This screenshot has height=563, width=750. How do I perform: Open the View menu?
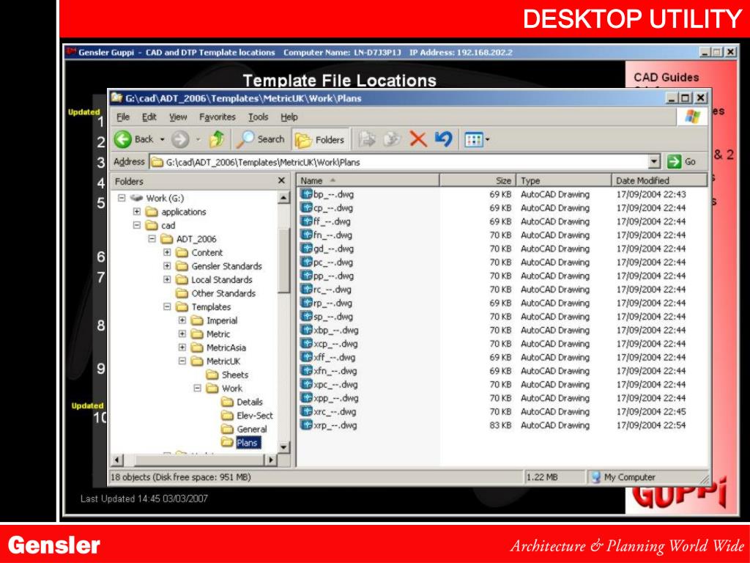(178, 117)
